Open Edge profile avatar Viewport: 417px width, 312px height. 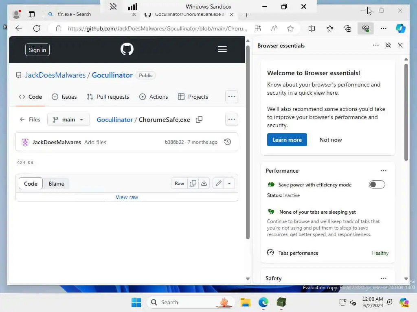17,14
